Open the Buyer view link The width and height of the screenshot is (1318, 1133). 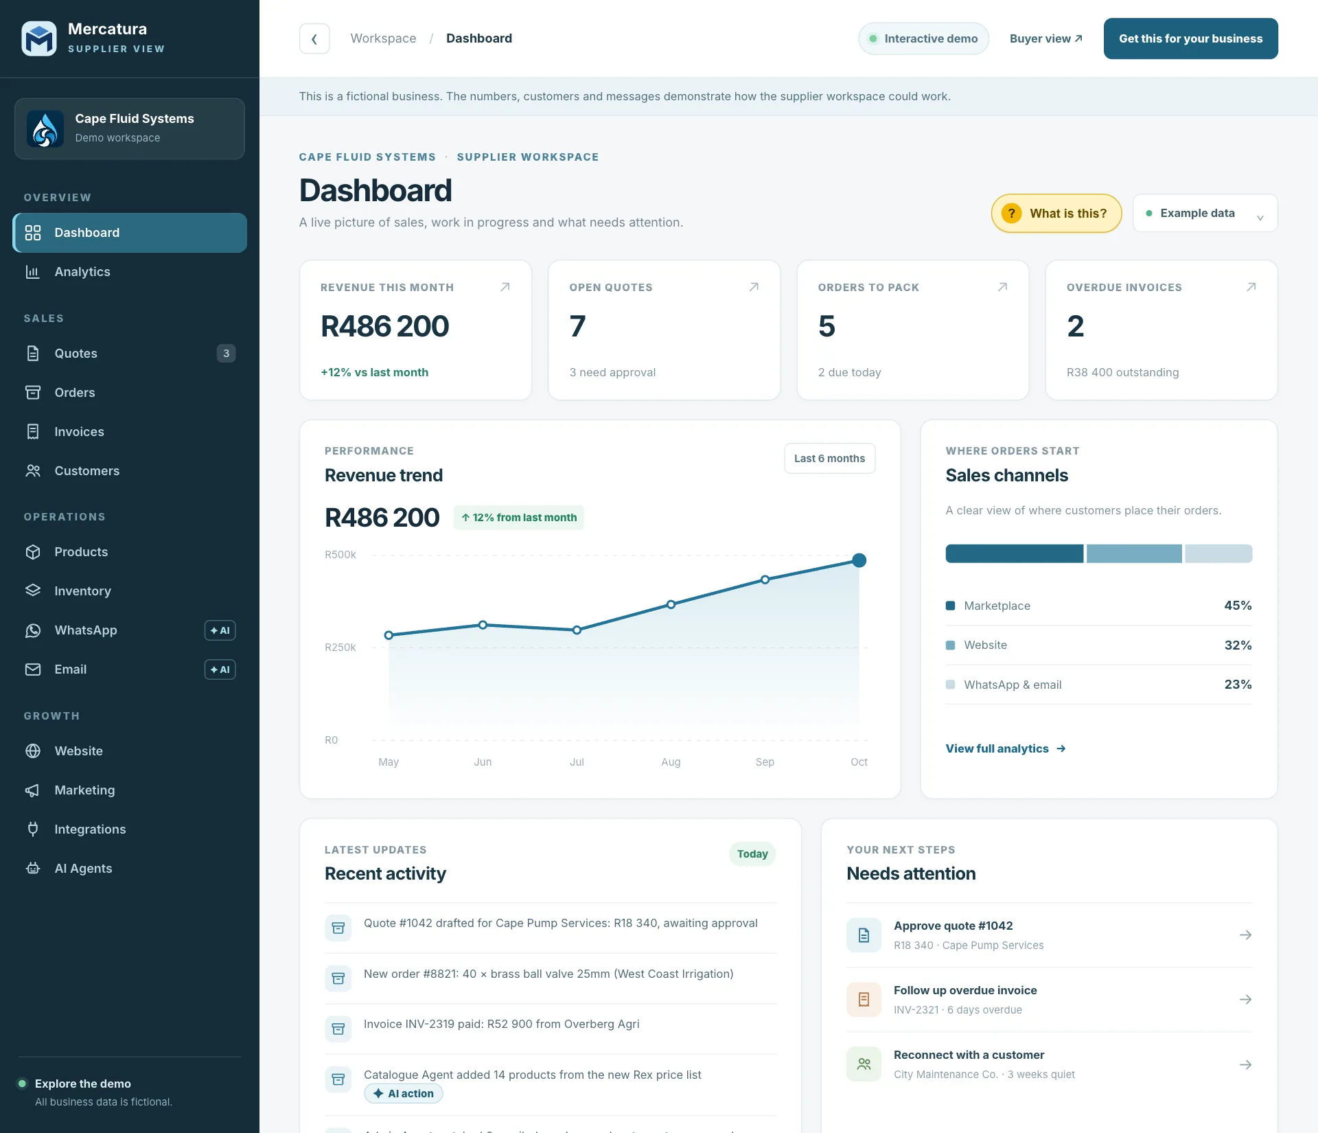coord(1045,38)
